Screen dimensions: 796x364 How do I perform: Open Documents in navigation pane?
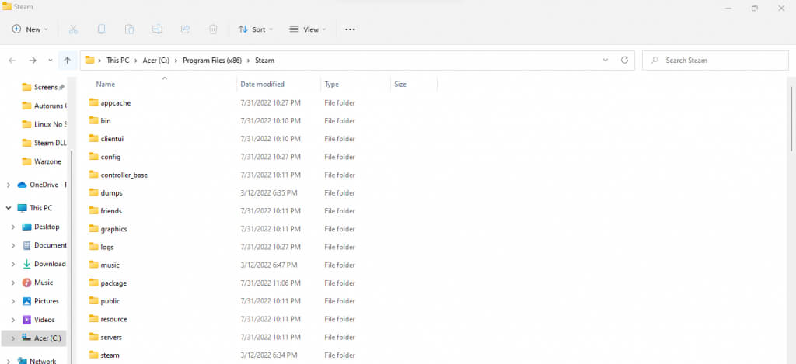pyautogui.click(x=44, y=245)
